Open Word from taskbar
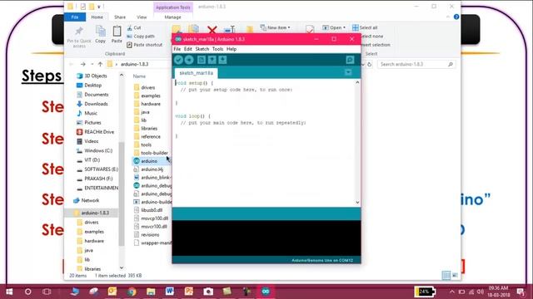This screenshot has height=299, width=533. pos(170,292)
